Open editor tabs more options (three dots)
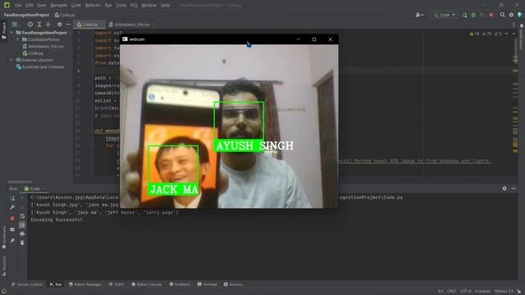Screen dimensions: 525x295 click(x=514, y=25)
